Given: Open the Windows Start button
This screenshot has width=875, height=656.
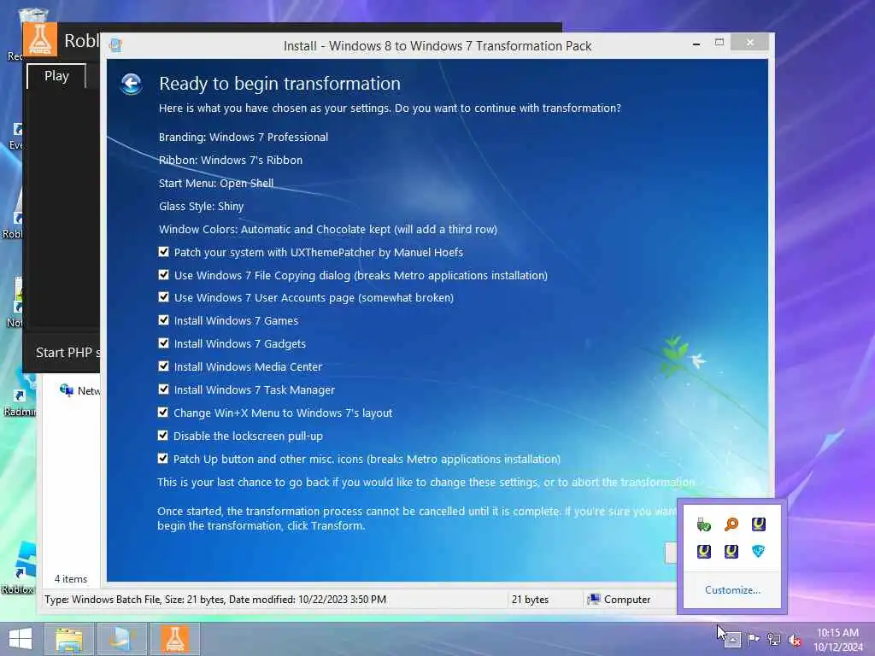Looking at the screenshot, I should tap(21, 639).
